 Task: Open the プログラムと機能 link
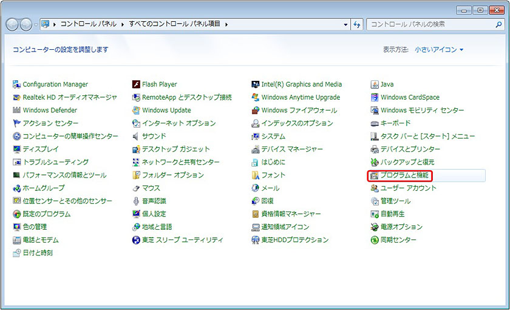404,176
